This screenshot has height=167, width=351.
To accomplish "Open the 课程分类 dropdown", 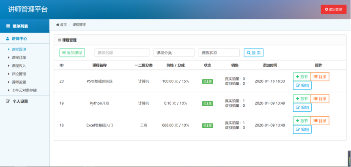I will (x=174, y=53).
